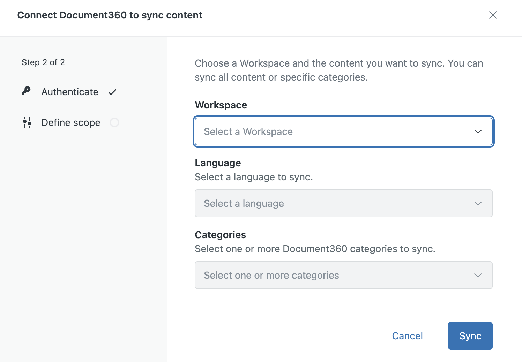This screenshot has width=522, height=362.
Task: Open the Select a Workspace dropdown
Action: (x=335, y=131)
